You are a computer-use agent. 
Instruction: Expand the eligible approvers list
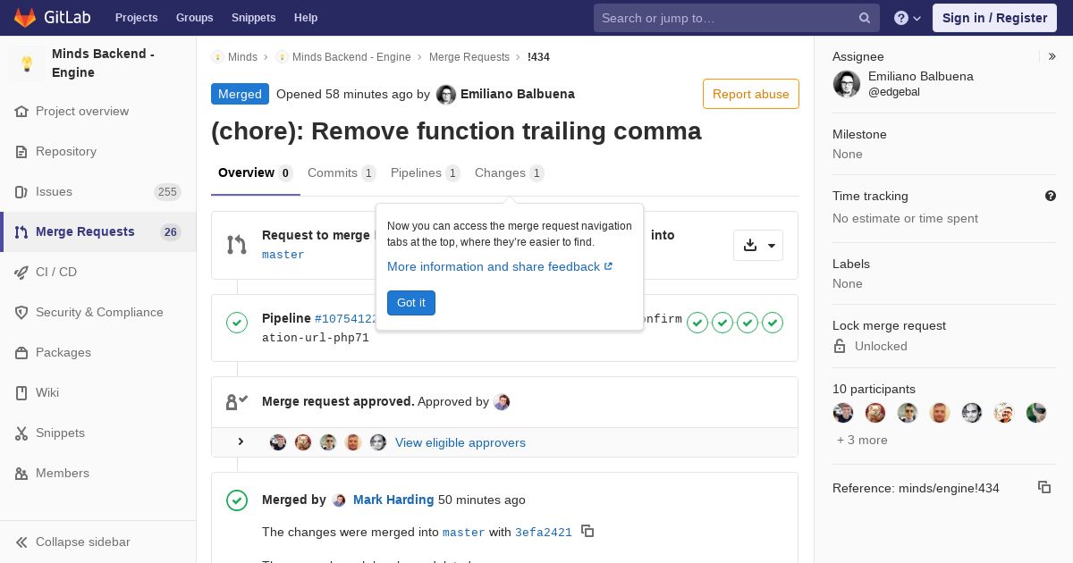point(241,441)
